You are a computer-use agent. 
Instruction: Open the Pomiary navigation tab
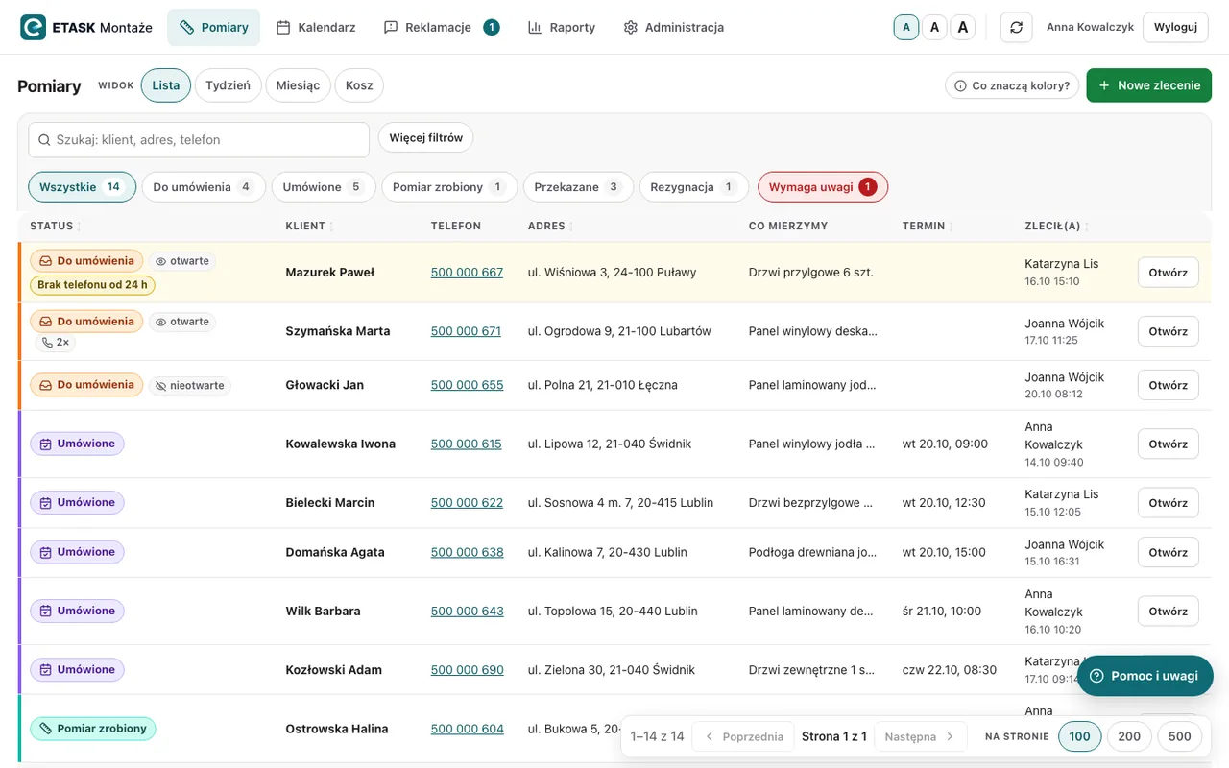pos(214,27)
